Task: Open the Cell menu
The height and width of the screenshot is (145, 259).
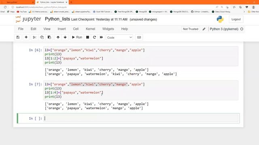Action: 76,29
